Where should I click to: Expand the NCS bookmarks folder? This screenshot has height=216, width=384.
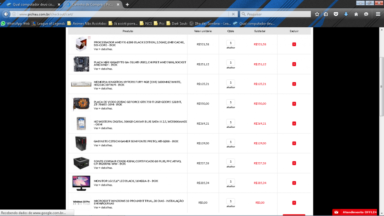(x=145, y=23)
